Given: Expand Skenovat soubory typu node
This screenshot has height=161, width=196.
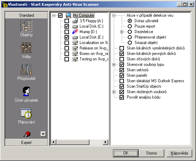Looking at the screenshot, I should pos(114,64).
